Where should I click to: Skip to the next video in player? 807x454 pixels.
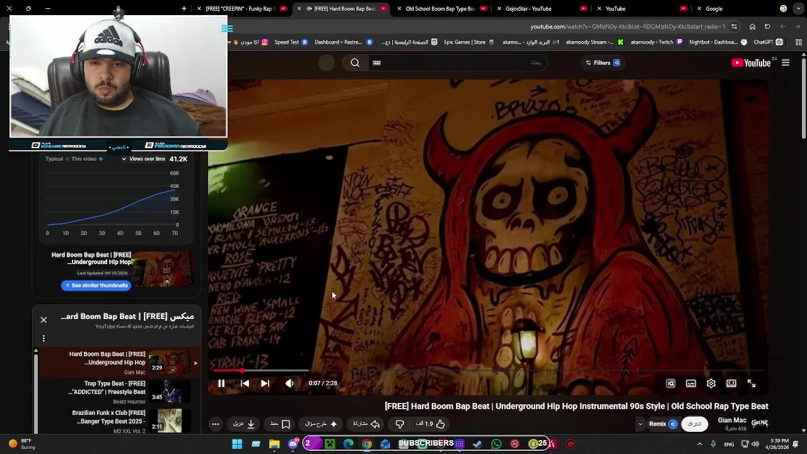(x=265, y=383)
